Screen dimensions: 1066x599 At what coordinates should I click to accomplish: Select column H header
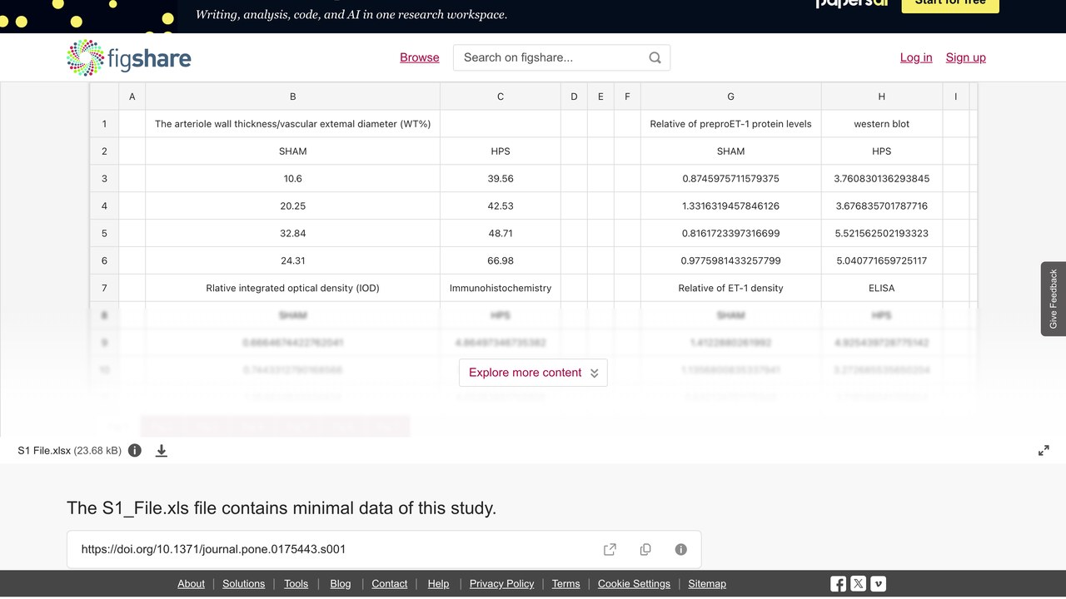click(882, 97)
